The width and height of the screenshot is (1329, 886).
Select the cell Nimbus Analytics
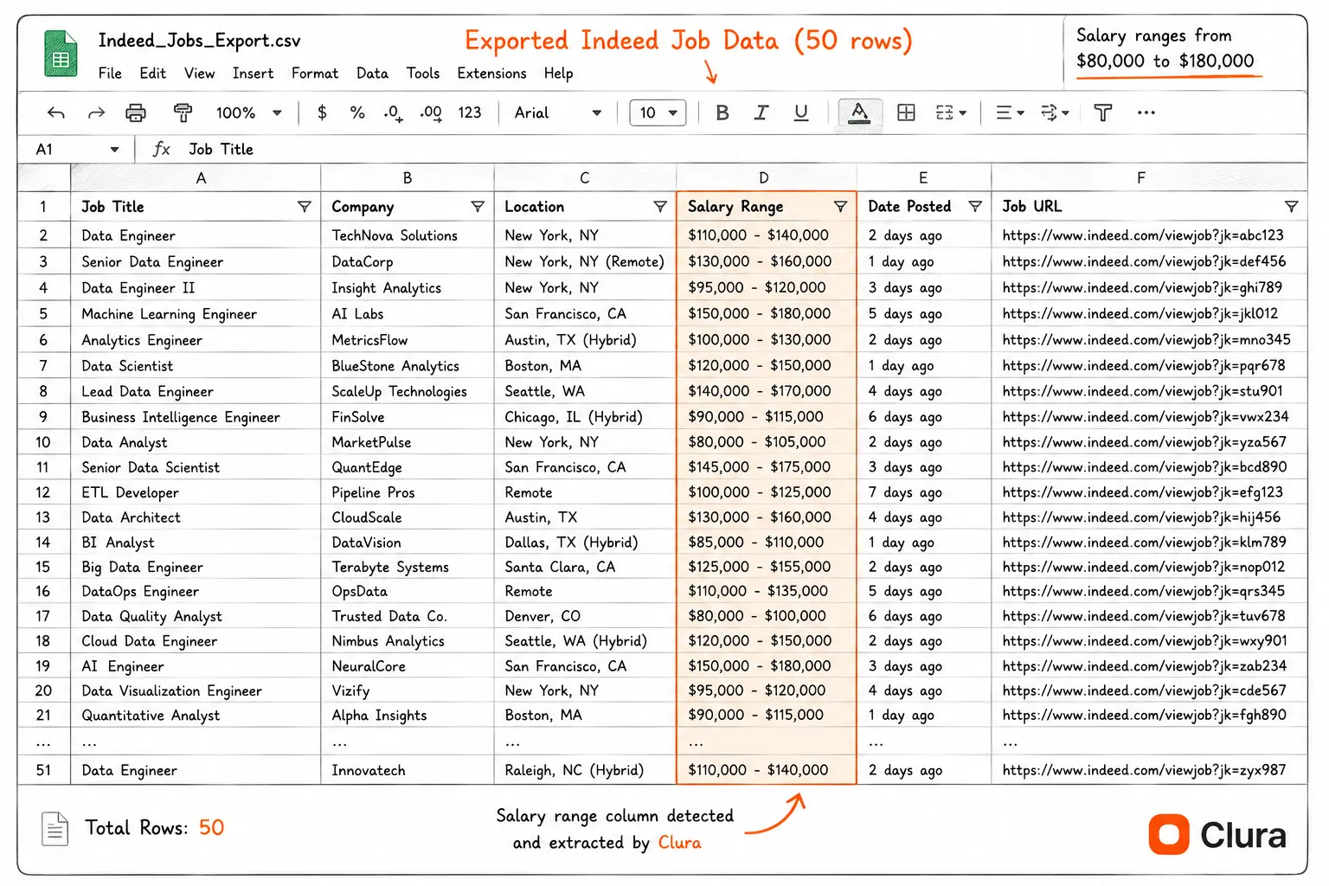click(x=408, y=641)
